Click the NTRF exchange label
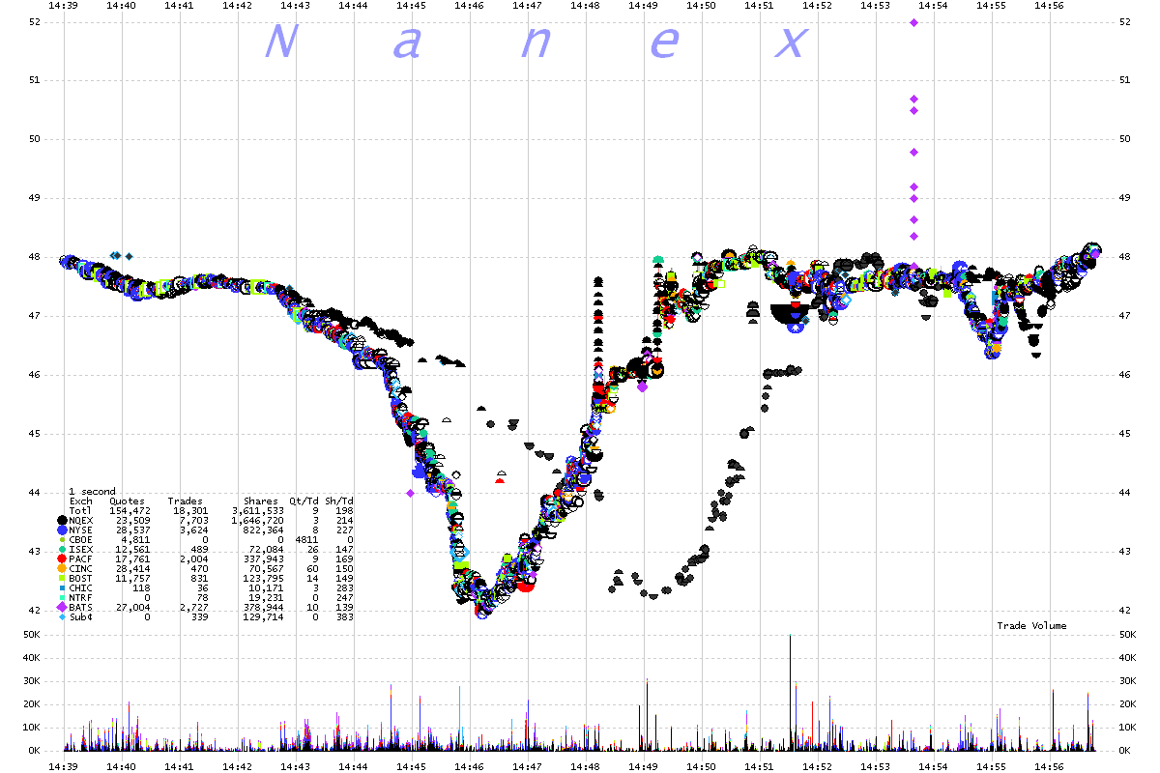 80,597
